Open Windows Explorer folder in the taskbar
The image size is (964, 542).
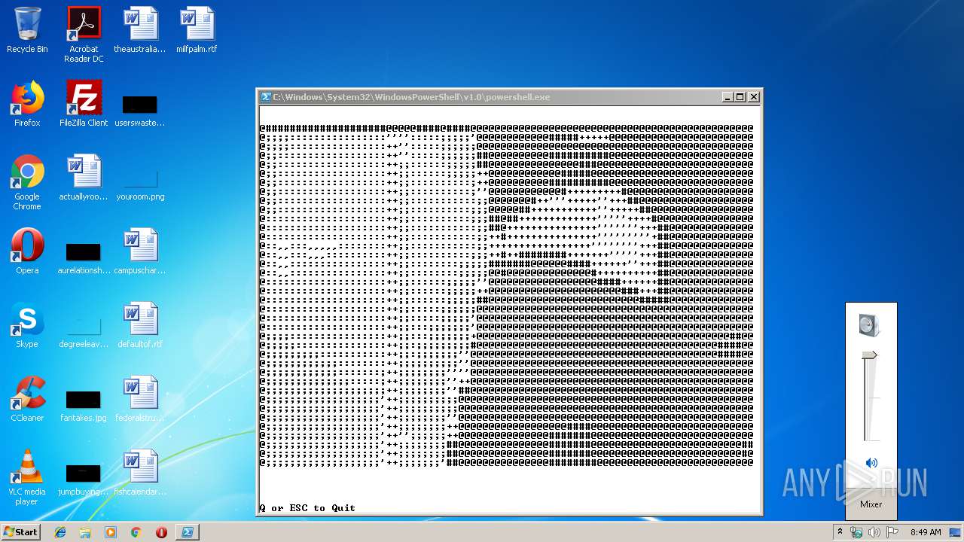click(x=85, y=532)
